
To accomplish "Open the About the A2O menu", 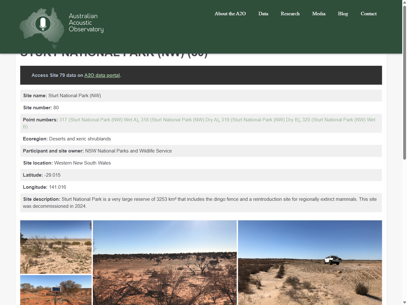I will pos(230,14).
